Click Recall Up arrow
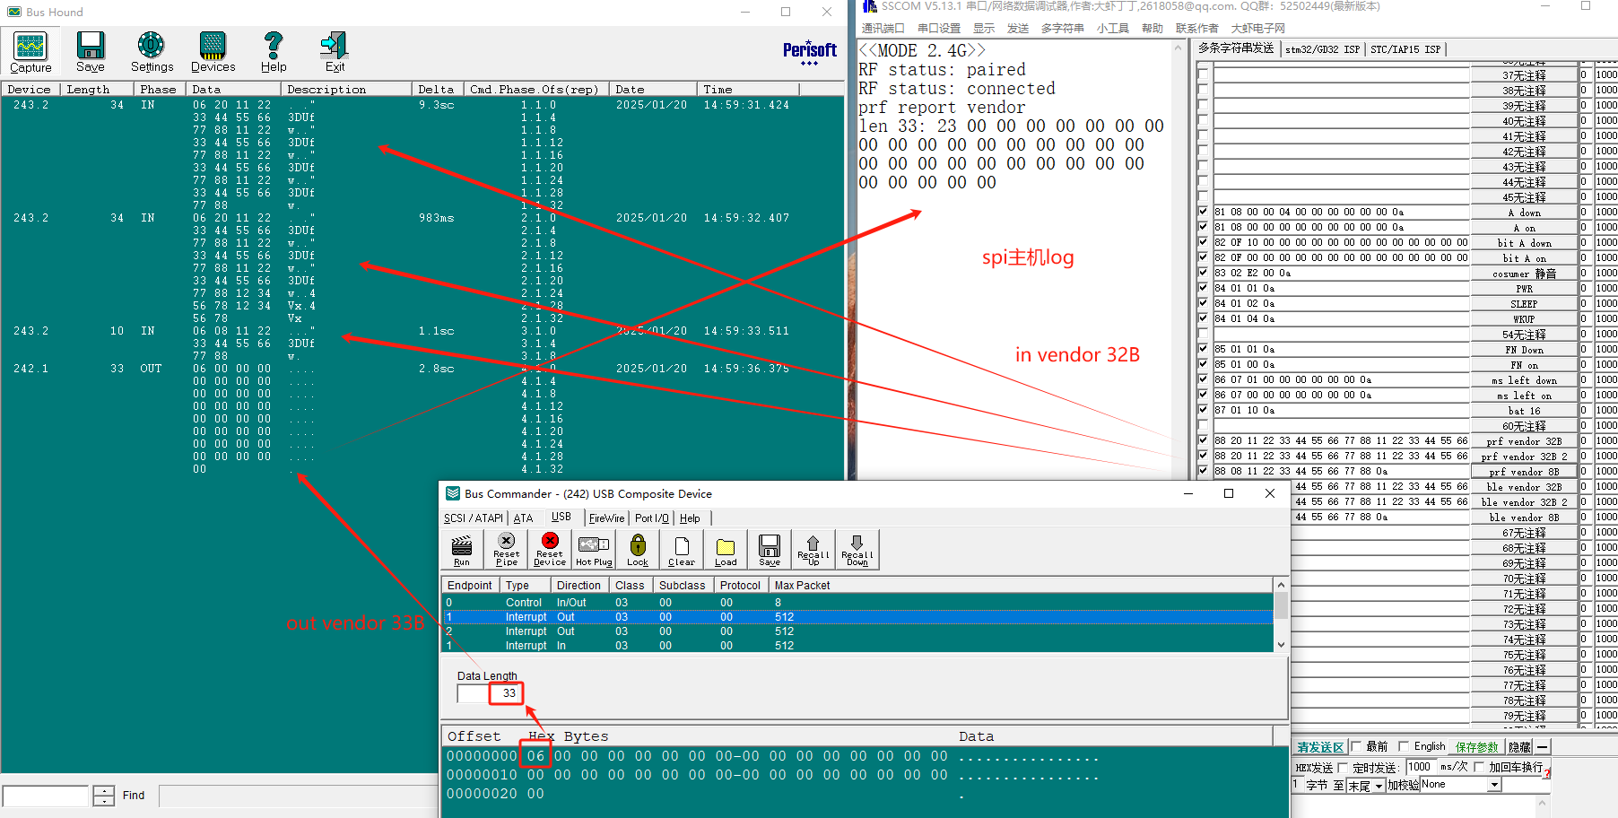Viewport: 1618px width, 818px height. [x=813, y=549]
